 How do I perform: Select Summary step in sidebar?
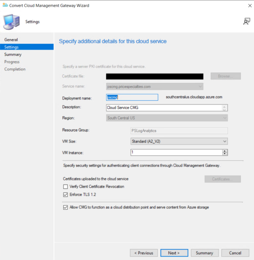(13, 55)
